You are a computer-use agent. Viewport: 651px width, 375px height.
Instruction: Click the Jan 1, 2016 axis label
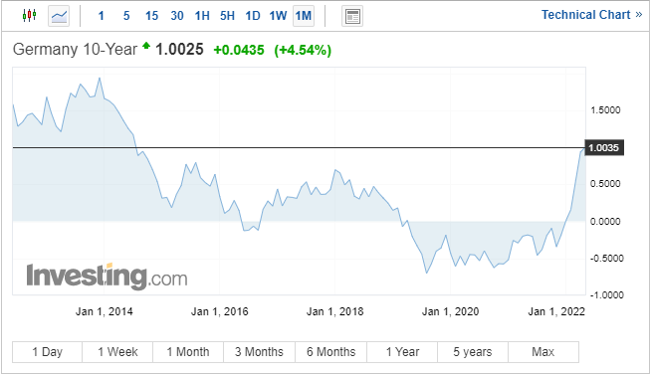pyautogui.click(x=220, y=311)
